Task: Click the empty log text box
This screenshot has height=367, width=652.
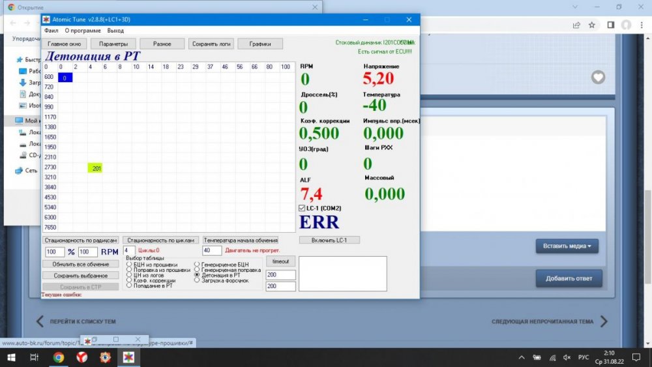Action: pyautogui.click(x=343, y=274)
